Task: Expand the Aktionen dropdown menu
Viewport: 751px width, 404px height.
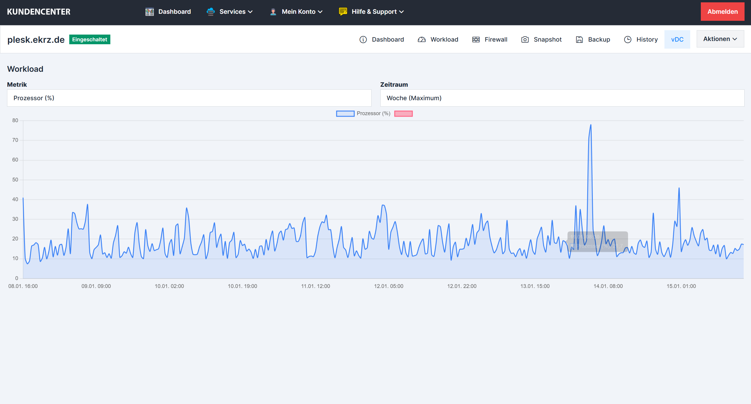Action: pos(720,39)
